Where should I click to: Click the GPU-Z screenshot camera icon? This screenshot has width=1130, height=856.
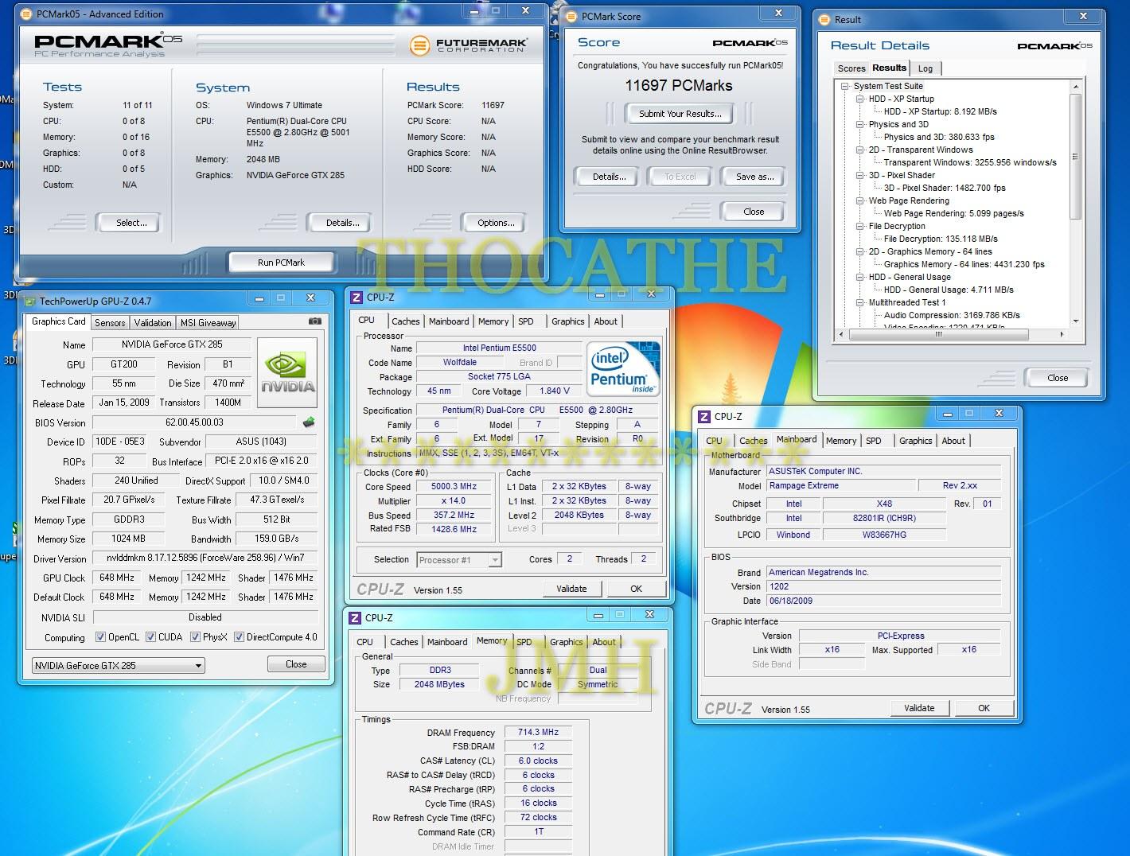pos(315,321)
